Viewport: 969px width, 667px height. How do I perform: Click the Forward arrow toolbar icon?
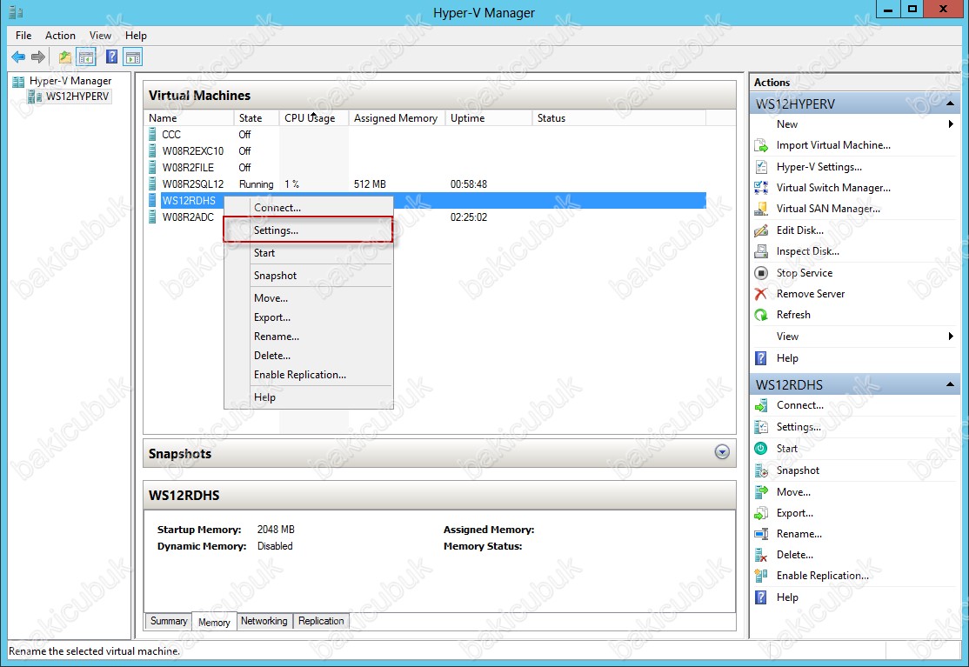38,57
